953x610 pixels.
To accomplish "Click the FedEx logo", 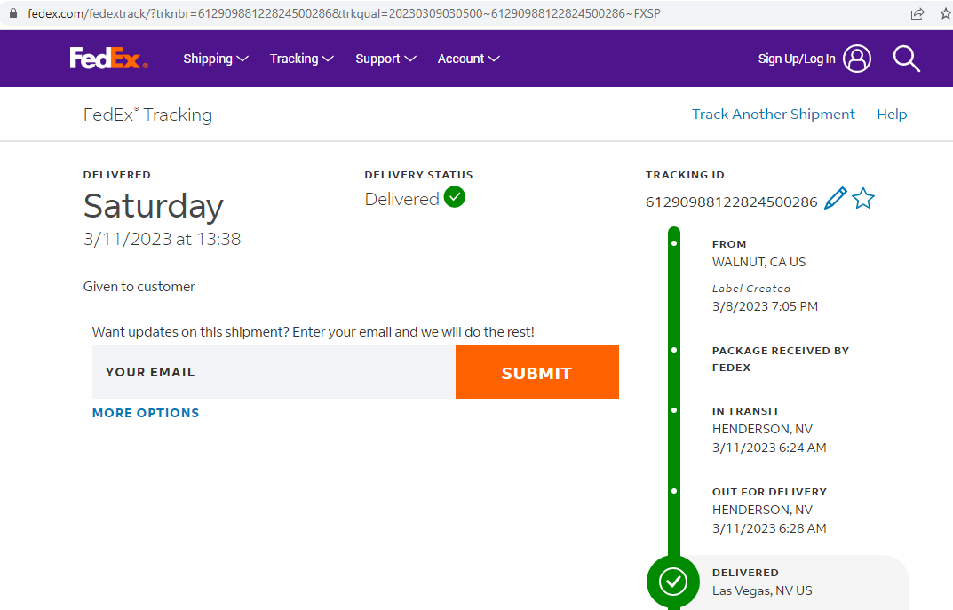I will pos(108,59).
